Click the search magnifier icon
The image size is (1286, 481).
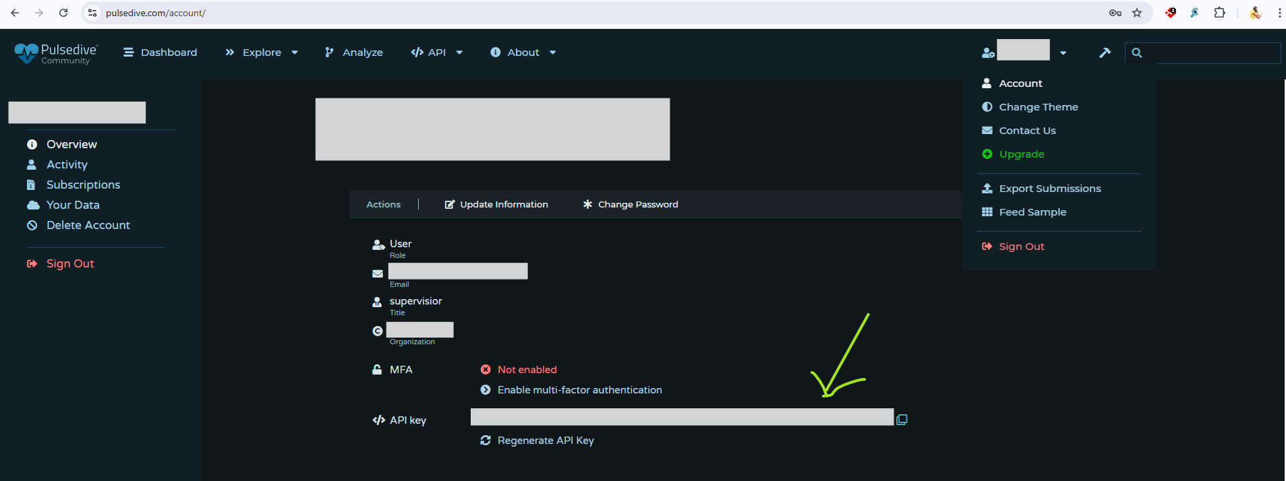click(1137, 53)
